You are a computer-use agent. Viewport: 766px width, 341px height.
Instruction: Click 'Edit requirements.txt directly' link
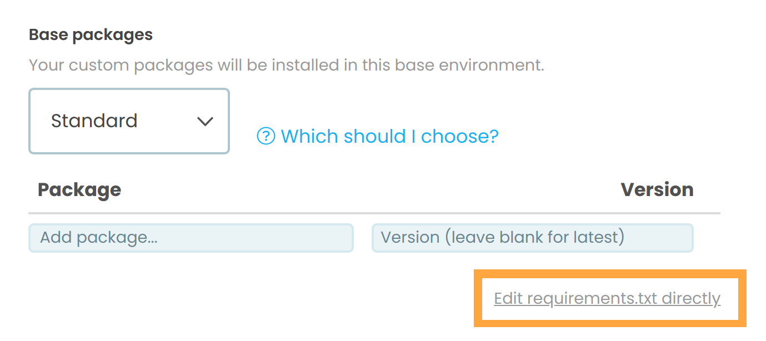point(607,299)
